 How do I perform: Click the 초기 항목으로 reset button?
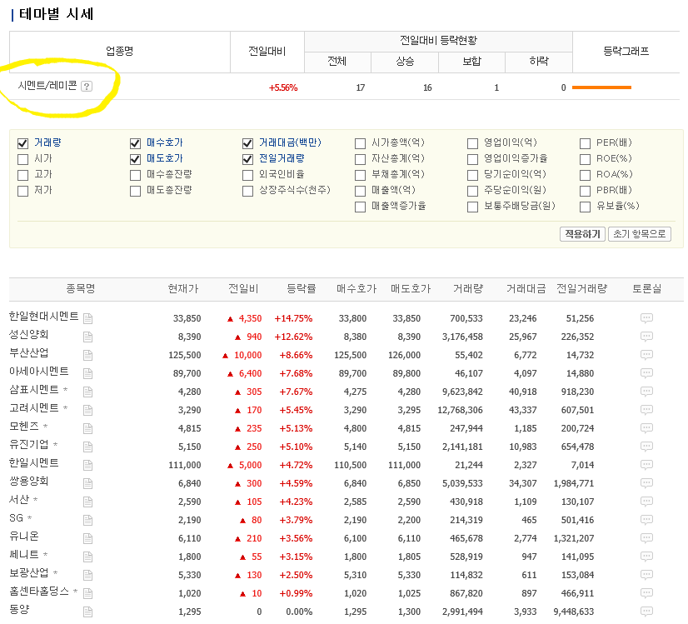coord(639,234)
